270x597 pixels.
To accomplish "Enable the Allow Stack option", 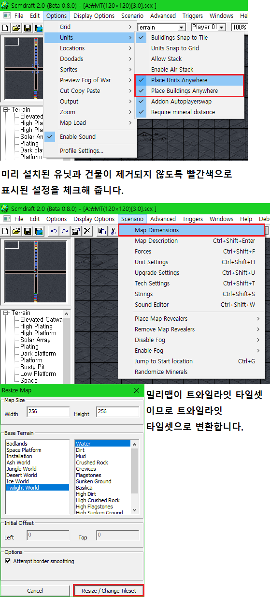I will 189,59.
